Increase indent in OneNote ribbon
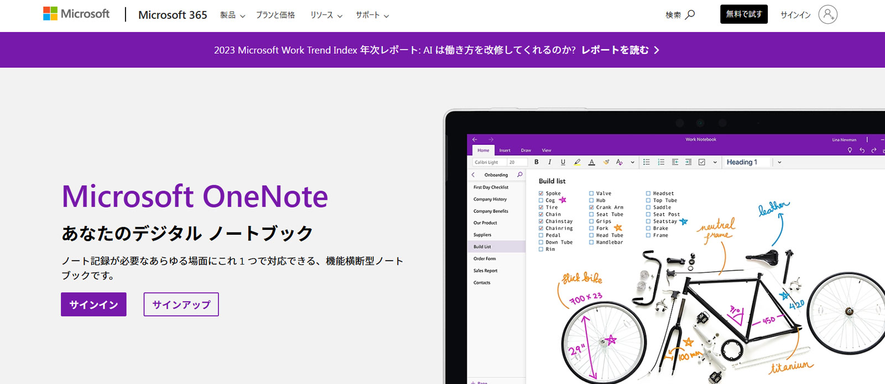Image resolution: width=885 pixels, height=384 pixels. [x=688, y=162]
